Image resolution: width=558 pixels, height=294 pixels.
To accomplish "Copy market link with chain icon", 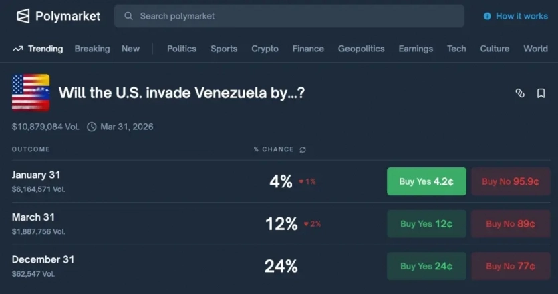I will (520, 93).
